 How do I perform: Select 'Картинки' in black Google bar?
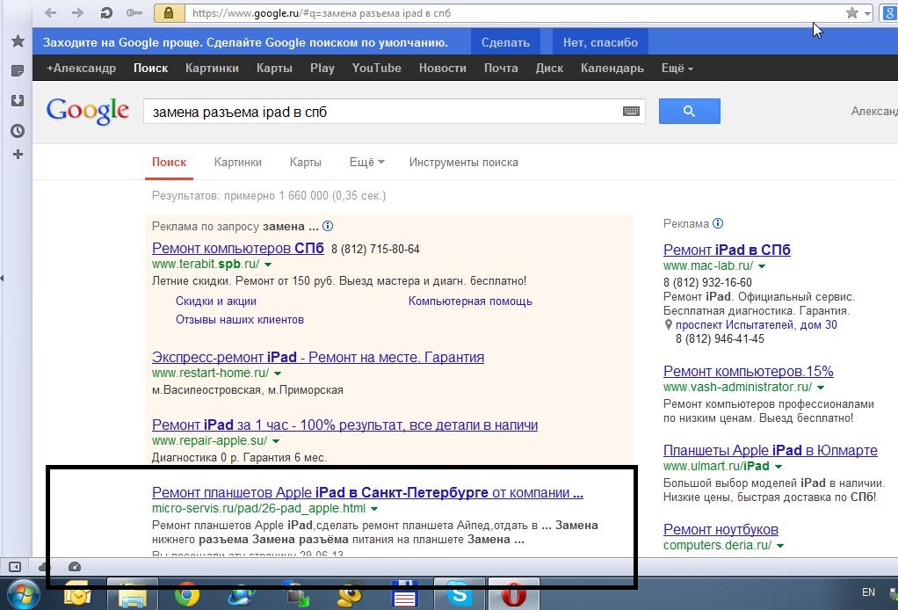212,69
